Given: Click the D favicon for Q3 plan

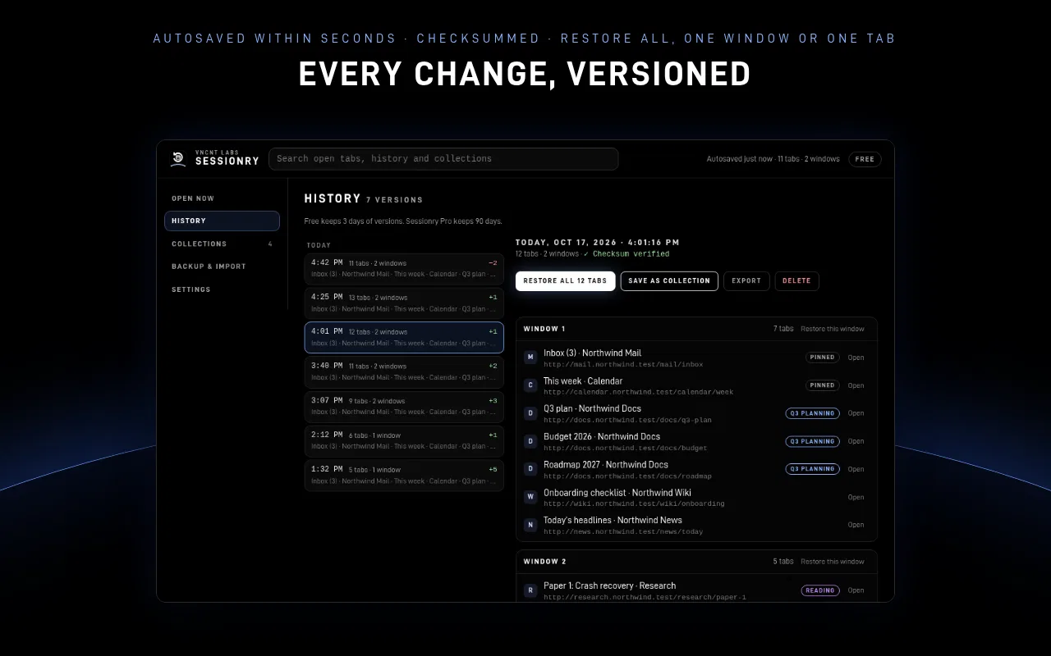Looking at the screenshot, I should [x=530, y=413].
